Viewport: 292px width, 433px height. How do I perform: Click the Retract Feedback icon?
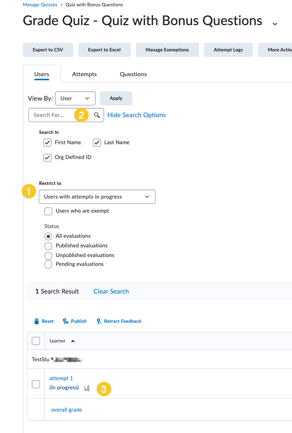(99, 321)
